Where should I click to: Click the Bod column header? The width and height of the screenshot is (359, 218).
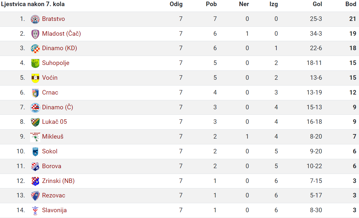(351, 4)
